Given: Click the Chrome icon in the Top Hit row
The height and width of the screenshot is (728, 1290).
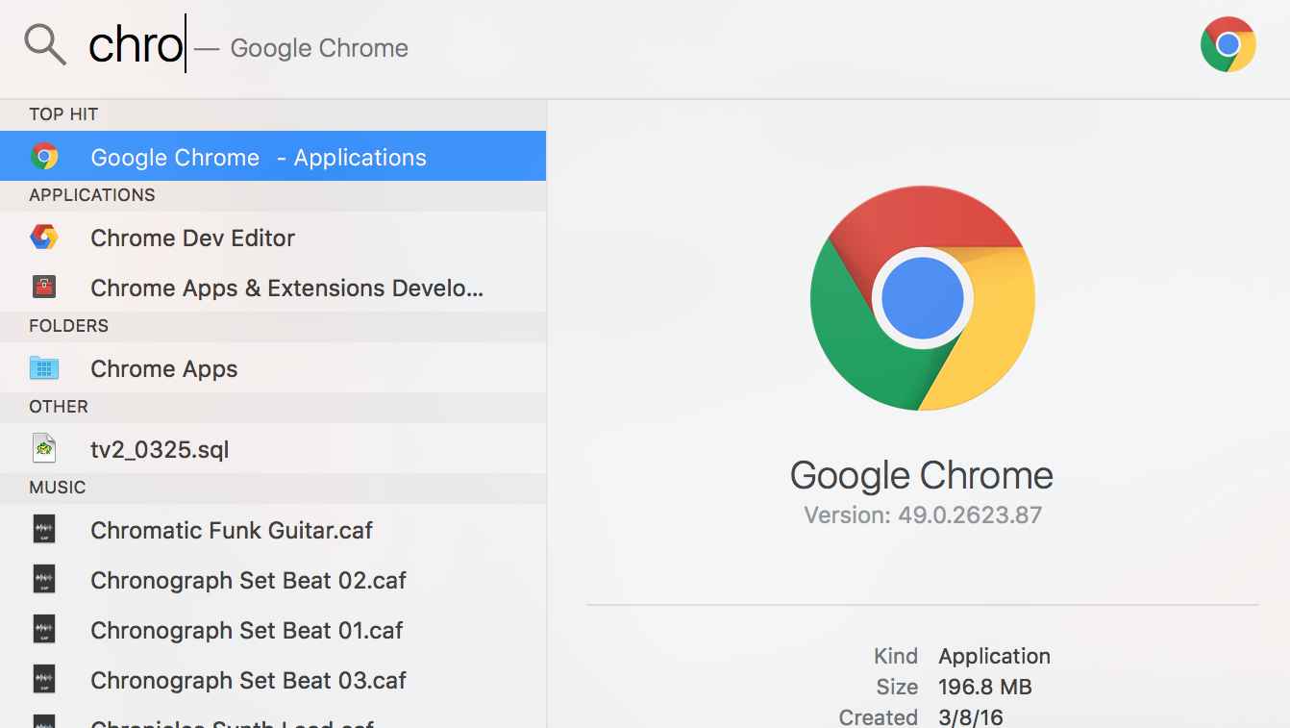Looking at the screenshot, I should [44, 156].
